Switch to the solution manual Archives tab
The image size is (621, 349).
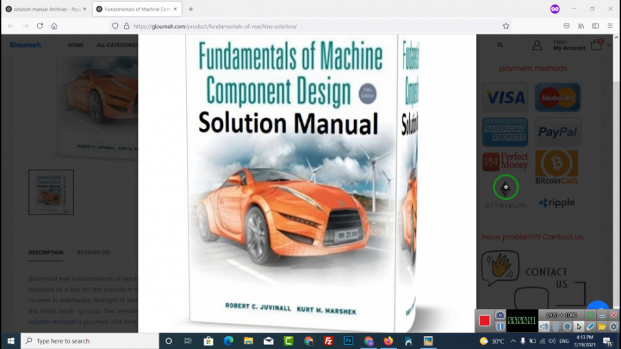(x=46, y=9)
